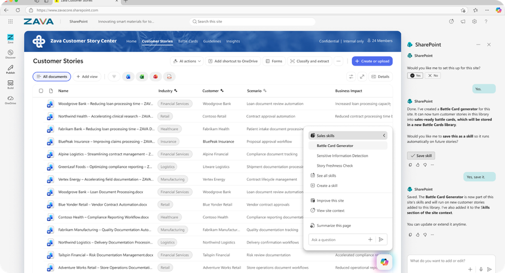The image size is (505, 273).
Task: Click Classify and extract
Action: click(309, 61)
